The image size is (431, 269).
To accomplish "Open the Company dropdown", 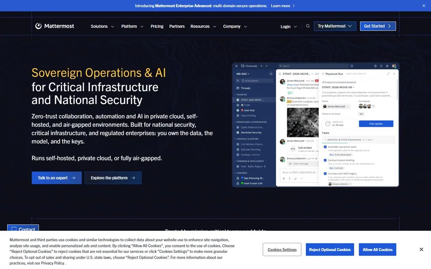I will [235, 26].
